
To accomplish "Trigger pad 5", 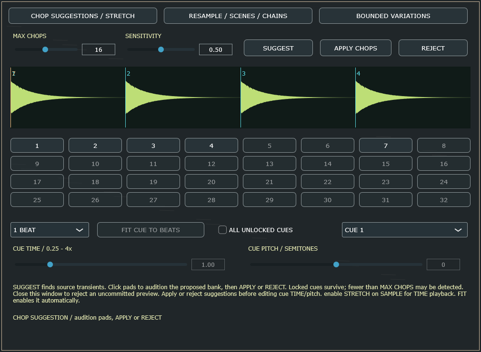I will tap(270, 146).
